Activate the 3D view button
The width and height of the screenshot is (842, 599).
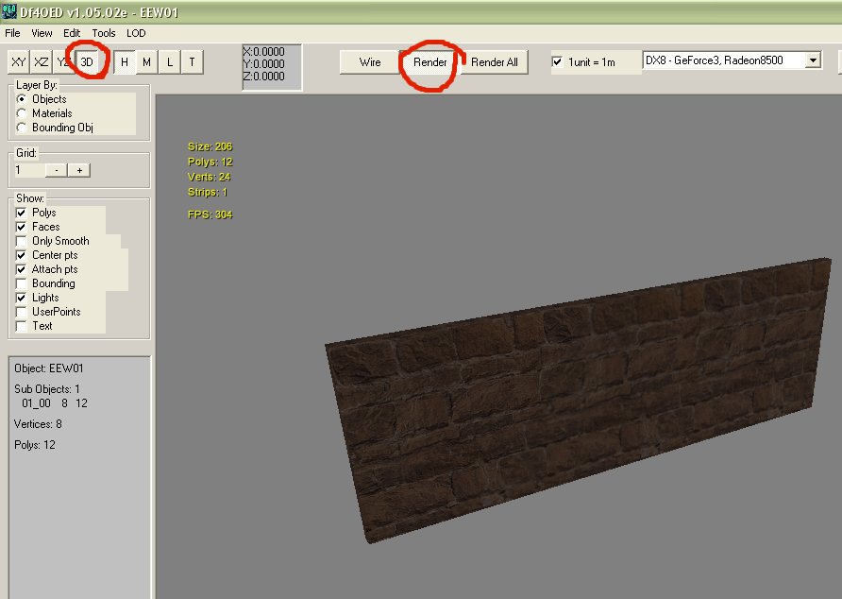tap(87, 62)
